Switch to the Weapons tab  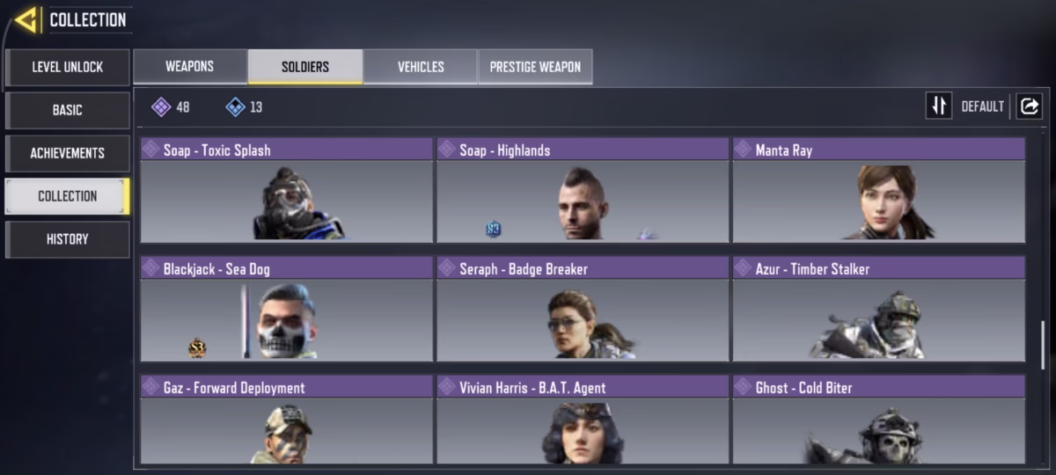pyautogui.click(x=189, y=67)
